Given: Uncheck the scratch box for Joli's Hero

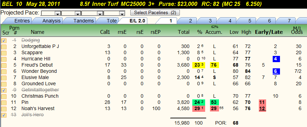Looking at the screenshot, I should [x=4, y=115].
